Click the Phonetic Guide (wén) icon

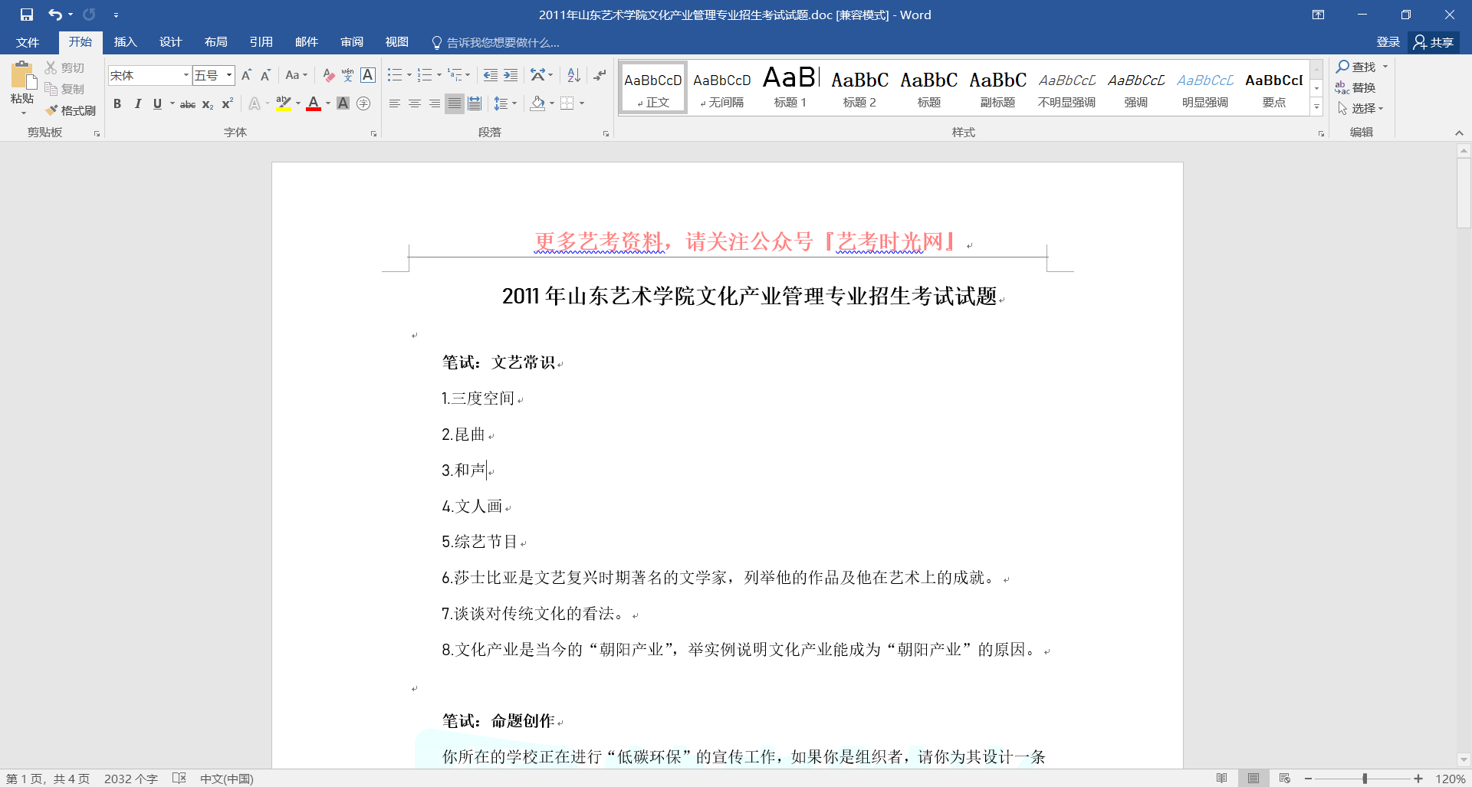tap(348, 75)
